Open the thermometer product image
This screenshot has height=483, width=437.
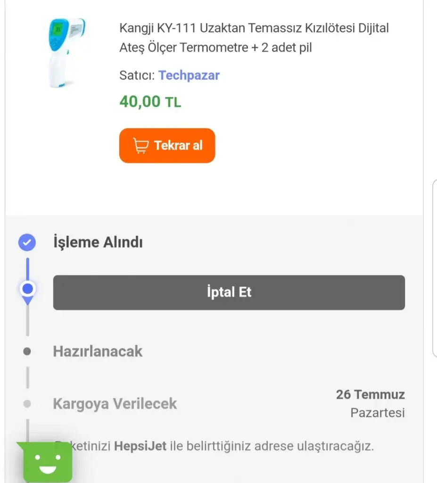pyautogui.click(x=67, y=52)
